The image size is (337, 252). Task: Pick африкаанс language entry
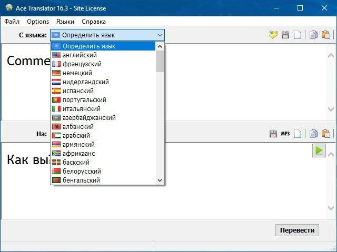point(103,154)
